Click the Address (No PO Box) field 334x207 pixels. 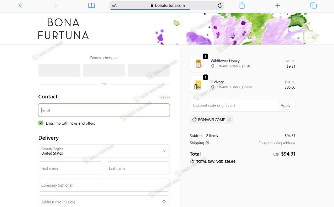(104, 202)
